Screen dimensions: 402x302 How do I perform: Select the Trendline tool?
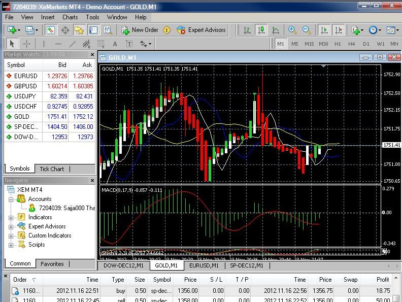pyautogui.click(x=73, y=44)
